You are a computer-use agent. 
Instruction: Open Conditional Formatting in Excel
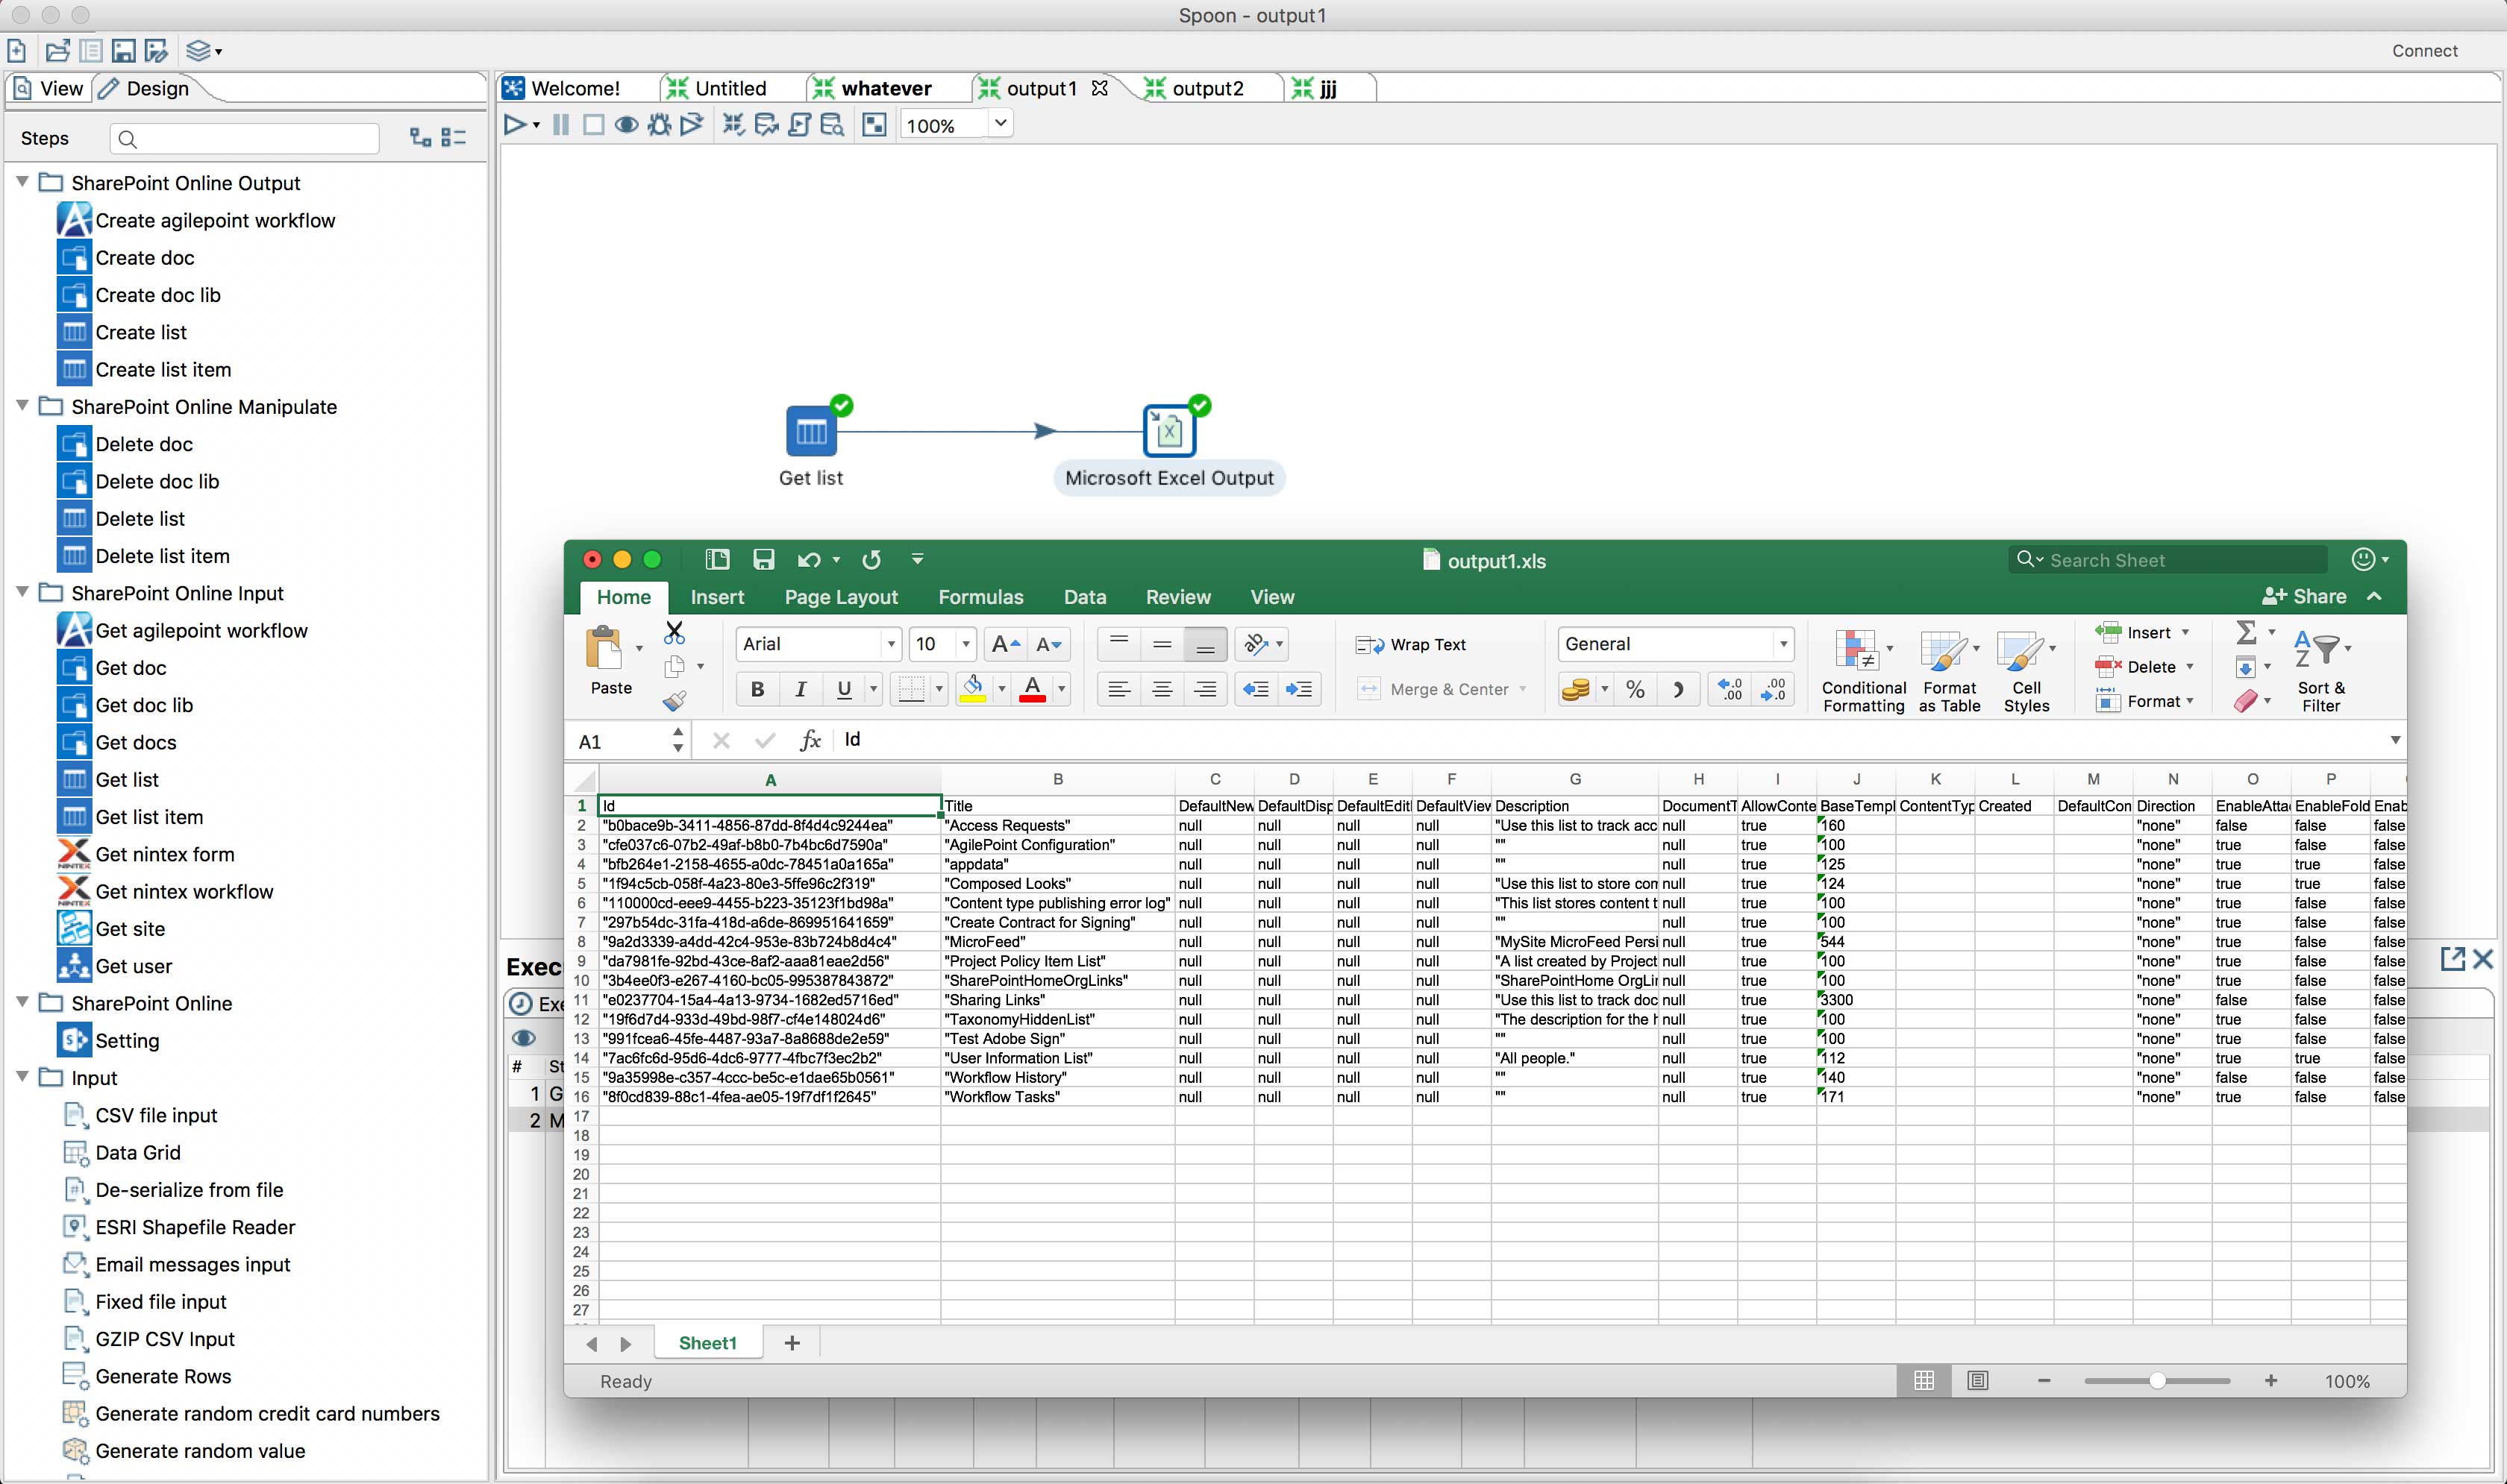(x=1863, y=672)
